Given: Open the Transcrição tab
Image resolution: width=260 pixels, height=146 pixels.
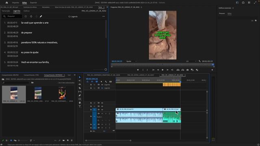Looking at the screenshot, I should 6,11.
